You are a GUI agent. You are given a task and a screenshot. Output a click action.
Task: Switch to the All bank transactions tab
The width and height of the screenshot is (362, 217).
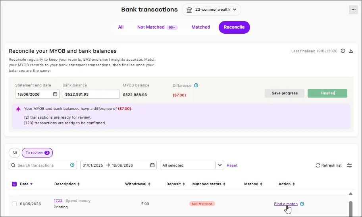tap(121, 27)
